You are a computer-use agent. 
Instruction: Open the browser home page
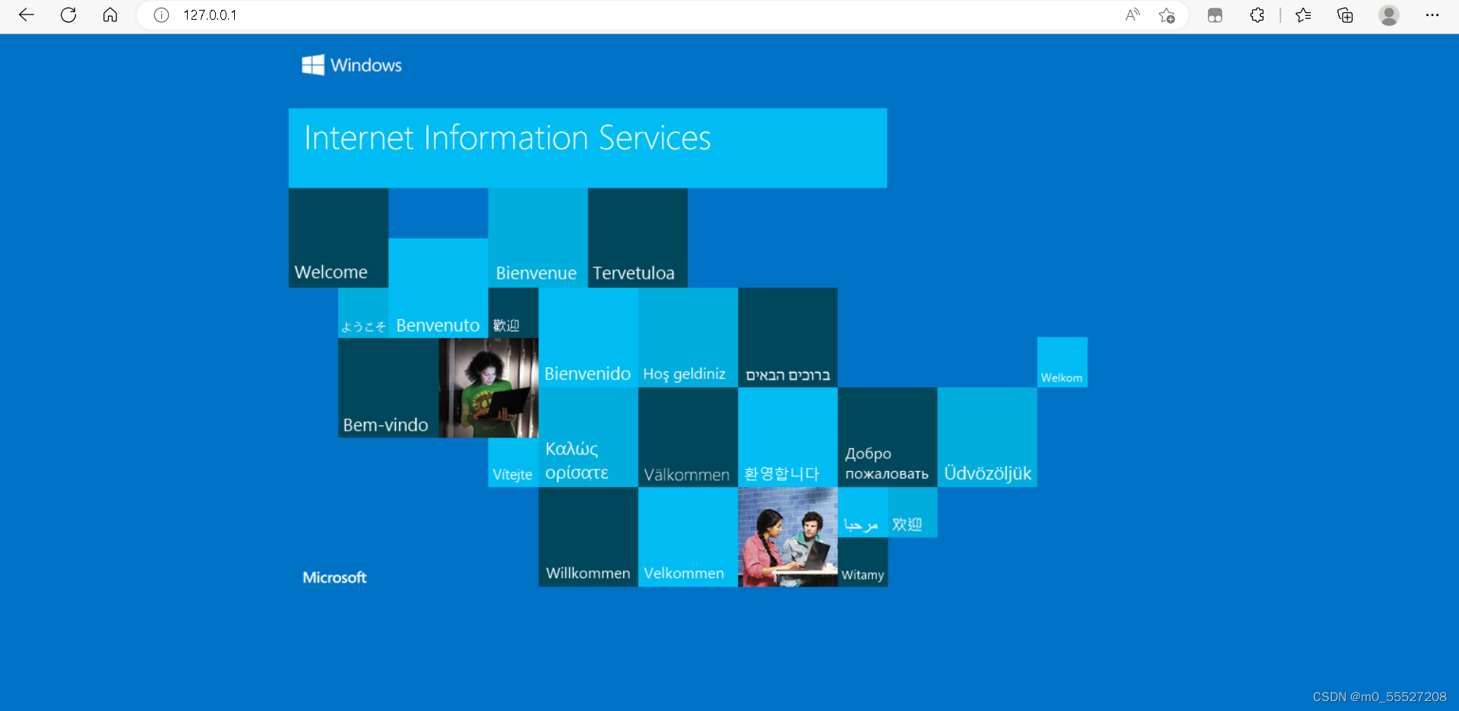coord(110,15)
